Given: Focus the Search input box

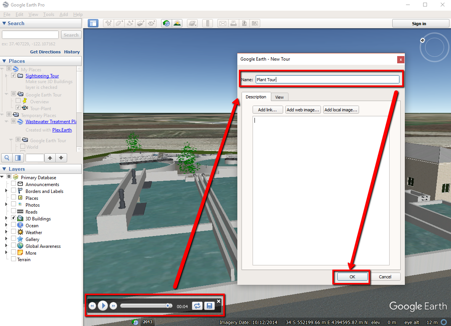Looking at the screenshot, I should click(x=30, y=35).
